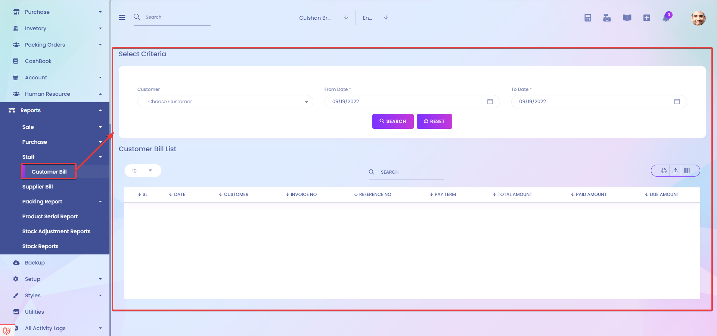Viewport: 717px width, 336px height.
Task: Click the purple SEARCH button
Action: 393,121
